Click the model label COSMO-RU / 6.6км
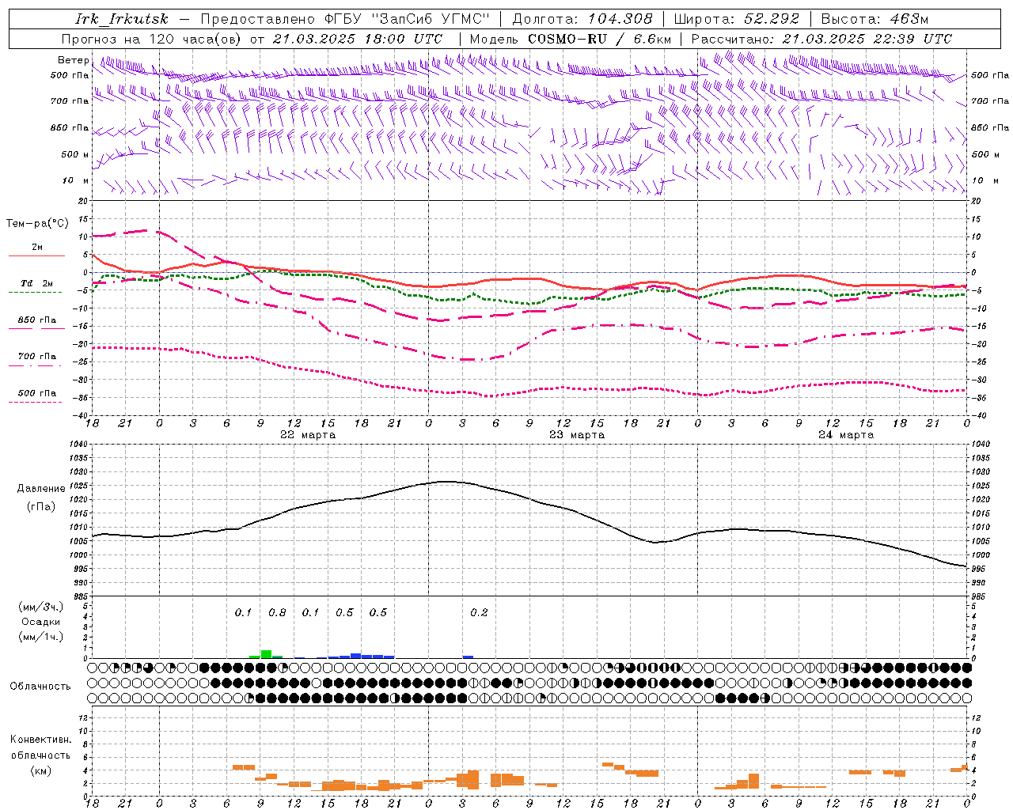Viewport: 1013px width, 810px height. click(600, 39)
